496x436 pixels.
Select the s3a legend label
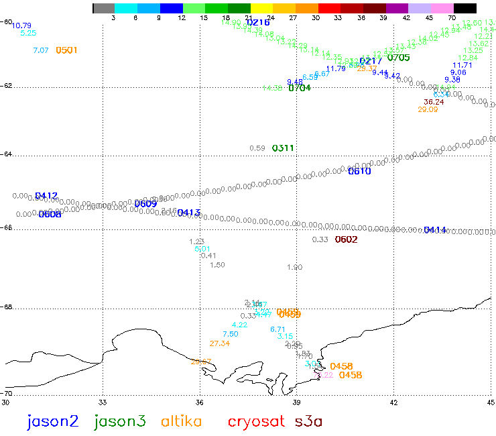tap(308, 422)
